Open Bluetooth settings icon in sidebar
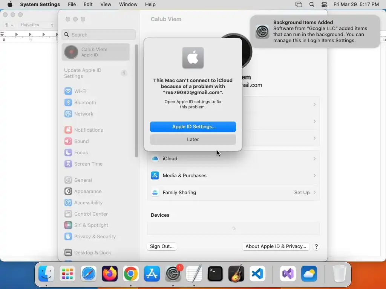 coord(68,102)
